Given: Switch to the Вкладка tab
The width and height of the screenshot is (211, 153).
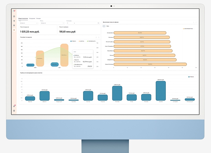Looking at the screenshot, I should (38, 19).
